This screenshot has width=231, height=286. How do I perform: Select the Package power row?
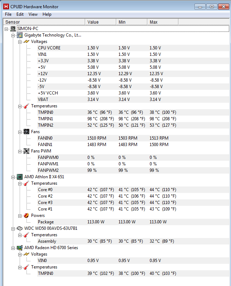133,222
